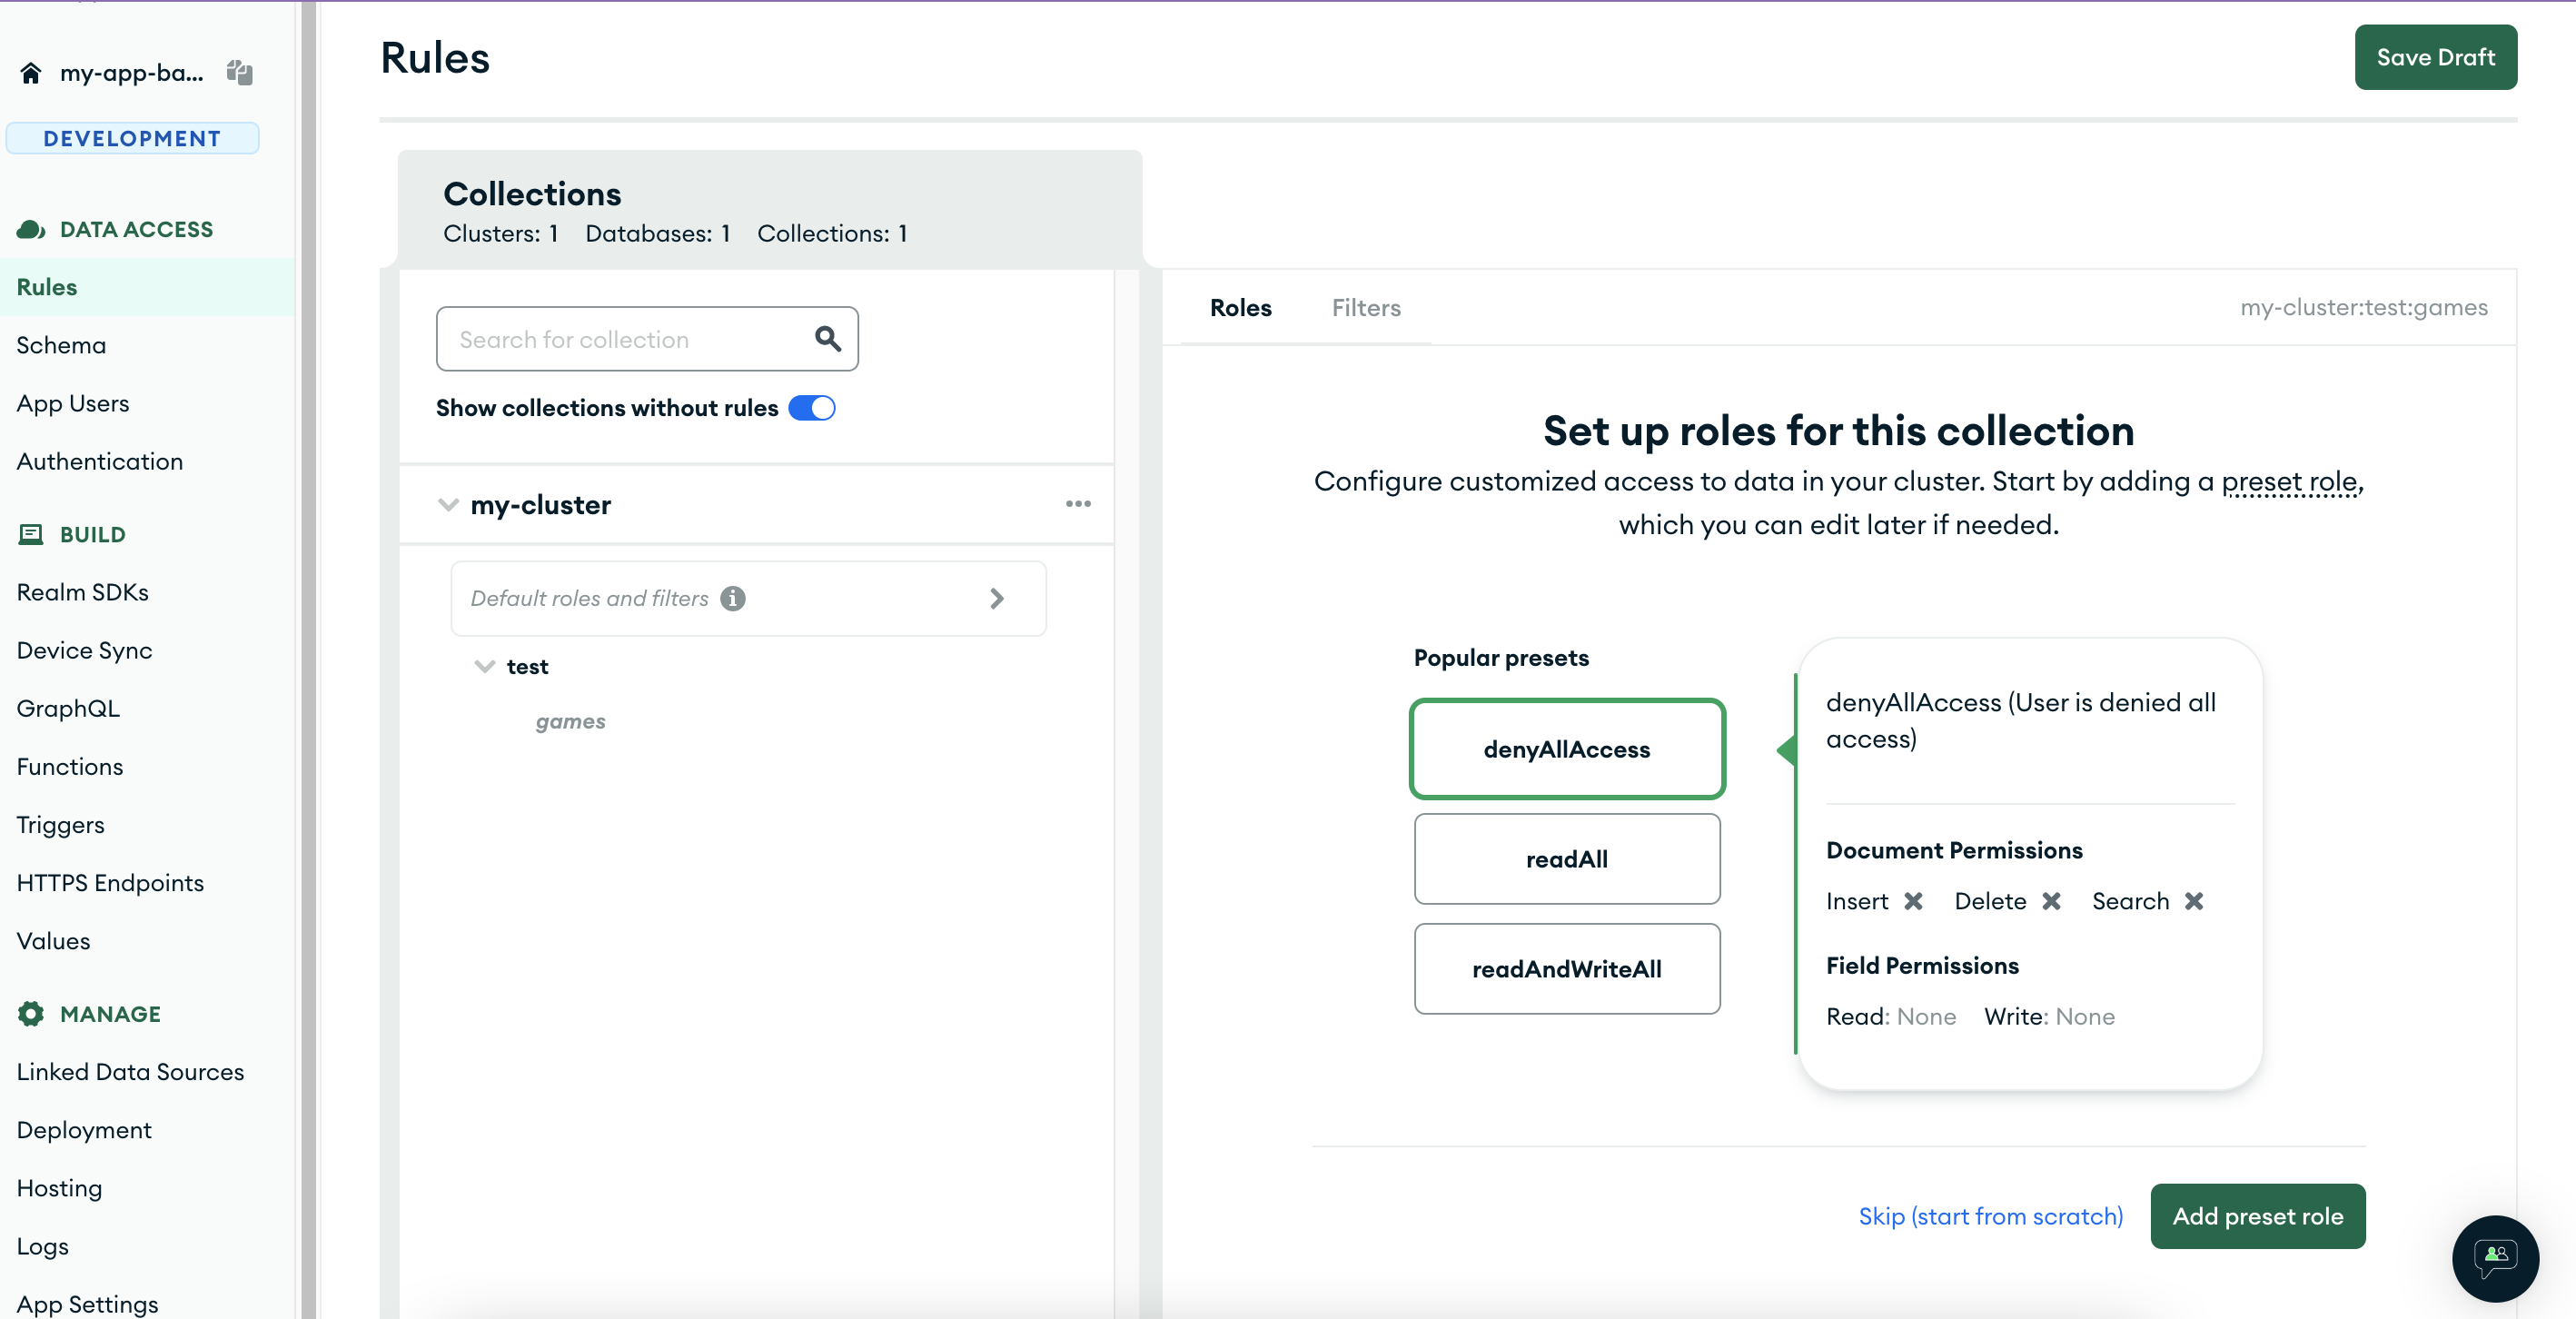Click the my-cluster:test:games label

click(x=2363, y=308)
